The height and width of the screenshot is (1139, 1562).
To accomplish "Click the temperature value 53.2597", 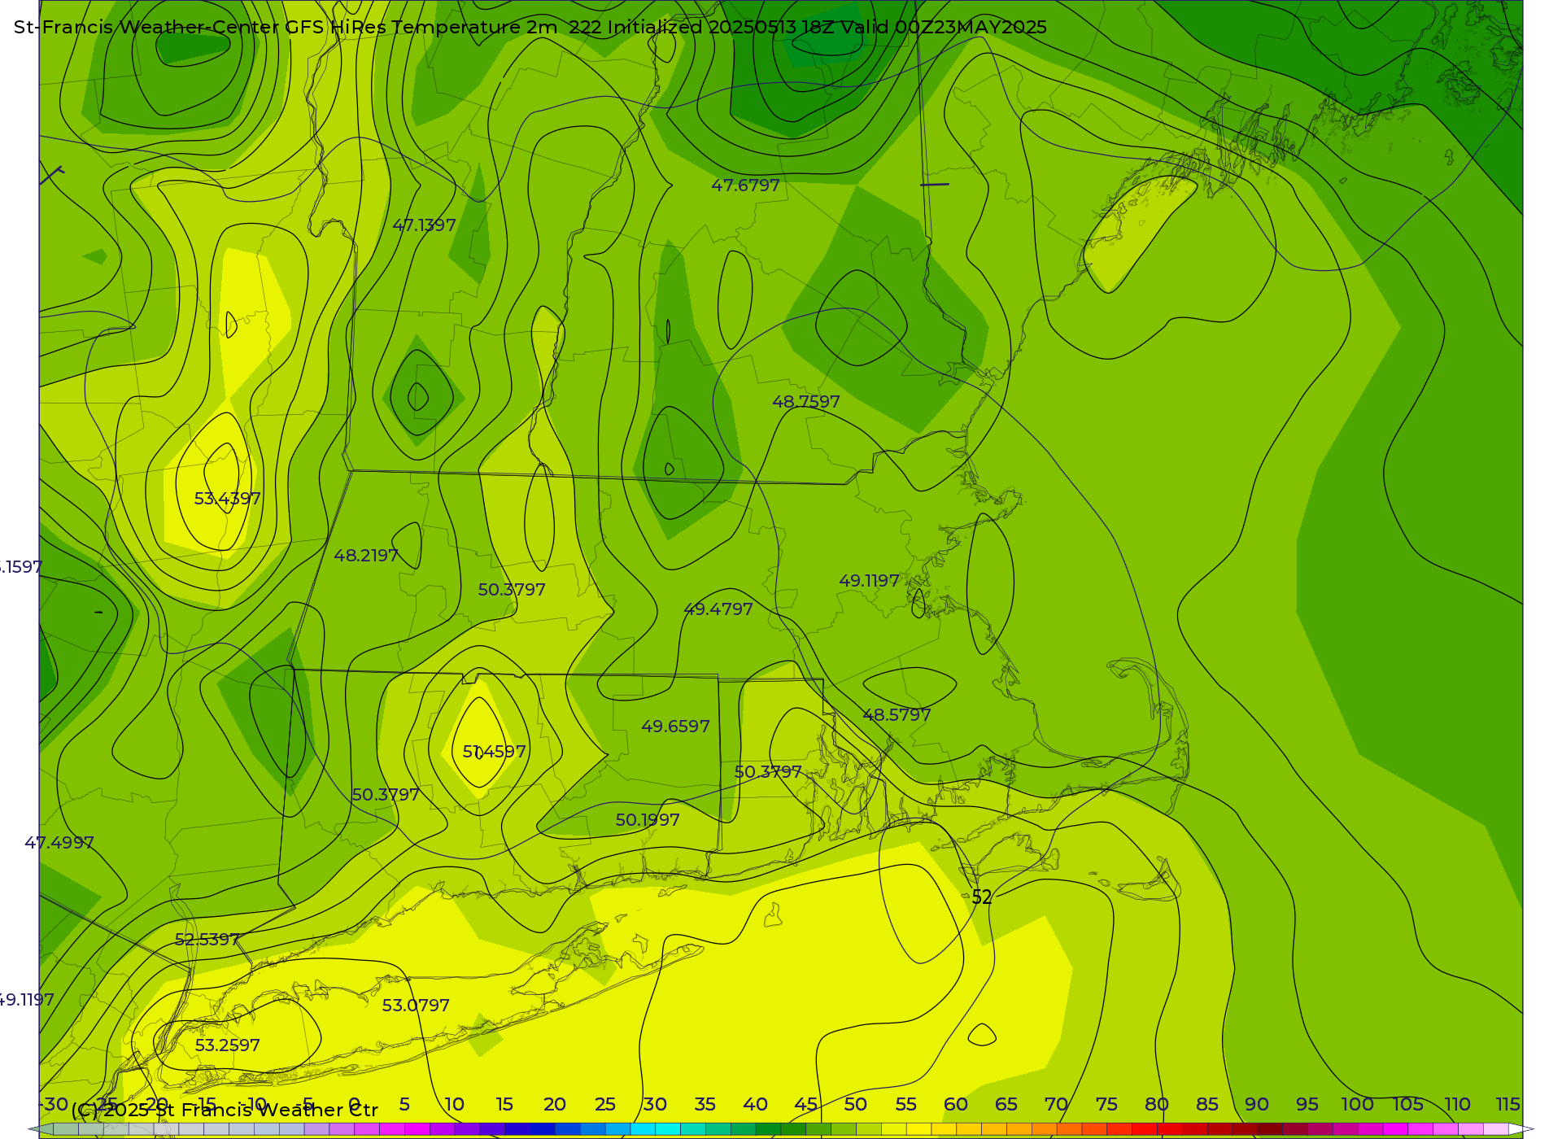I will 227,1045.
